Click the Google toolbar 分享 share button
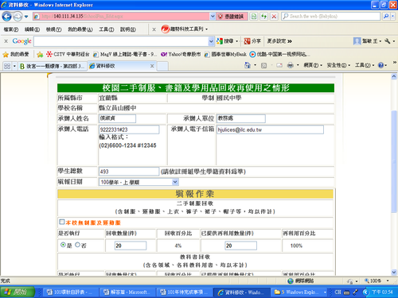Screen dimensions: 398x298 [252, 41]
